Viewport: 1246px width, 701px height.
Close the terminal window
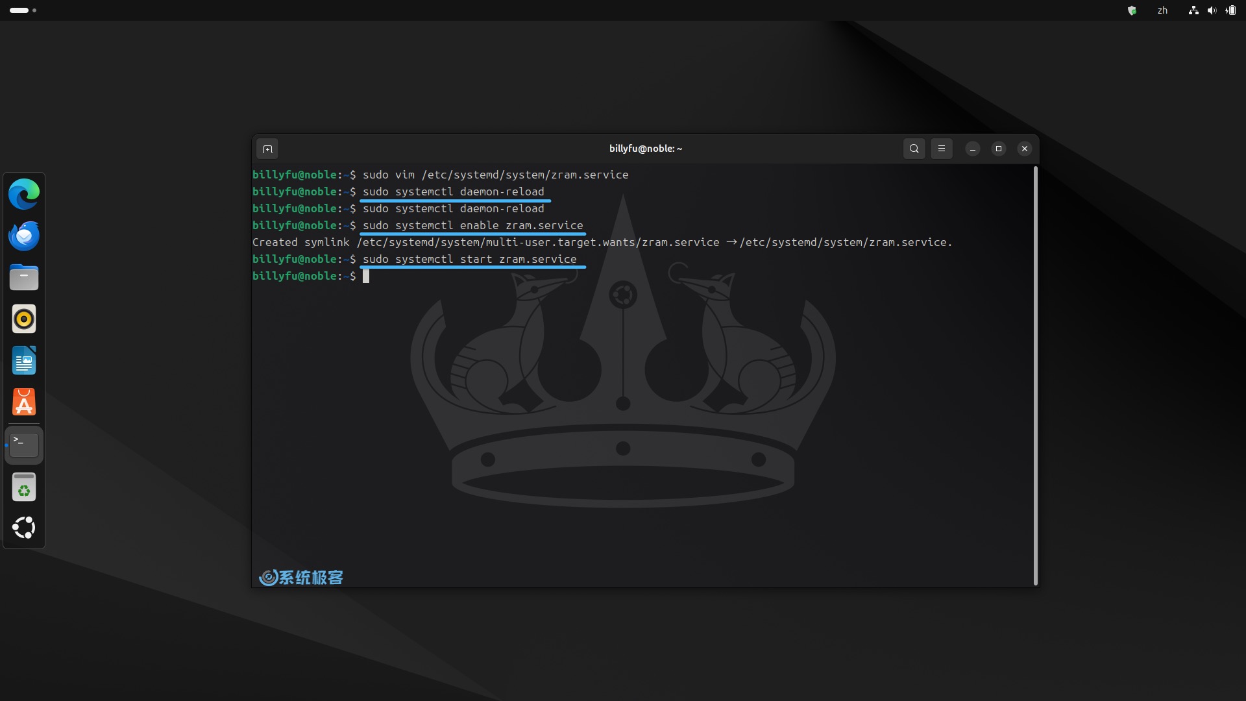tap(1025, 149)
